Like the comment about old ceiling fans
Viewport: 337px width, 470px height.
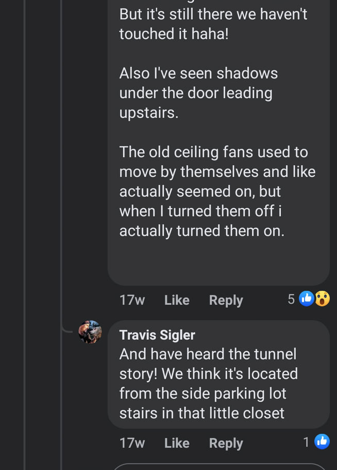(177, 300)
